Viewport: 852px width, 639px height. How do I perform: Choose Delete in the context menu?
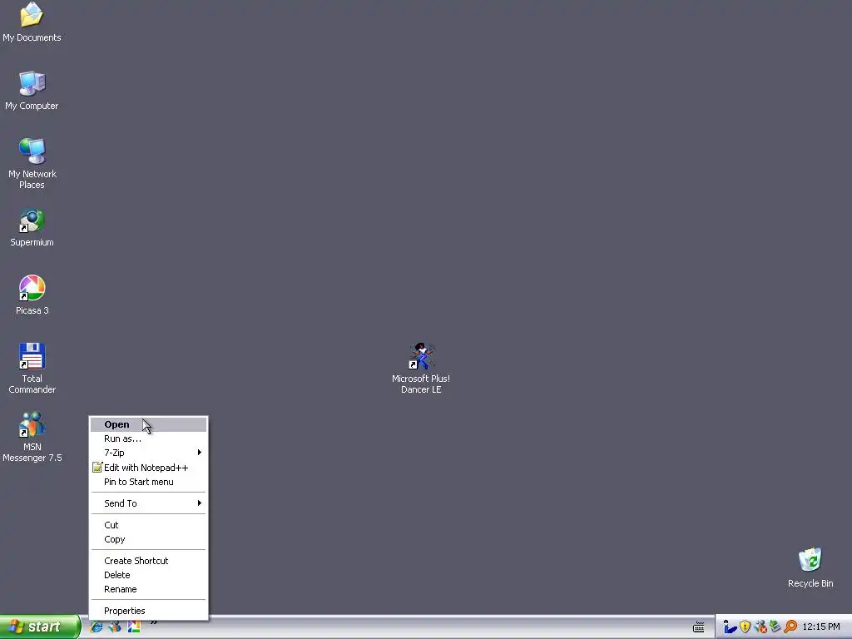point(148,575)
